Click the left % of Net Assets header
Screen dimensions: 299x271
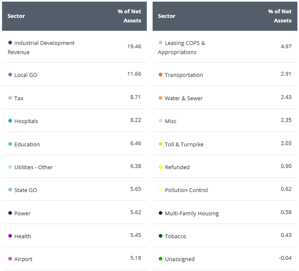tap(129, 16)
